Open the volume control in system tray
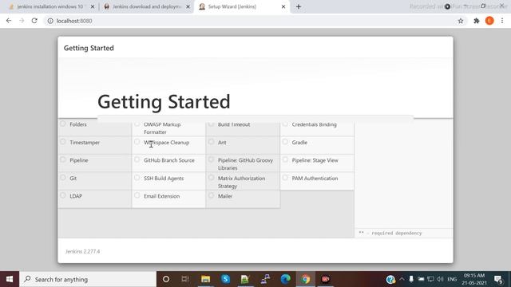The image size is (511, 287). 440,279
